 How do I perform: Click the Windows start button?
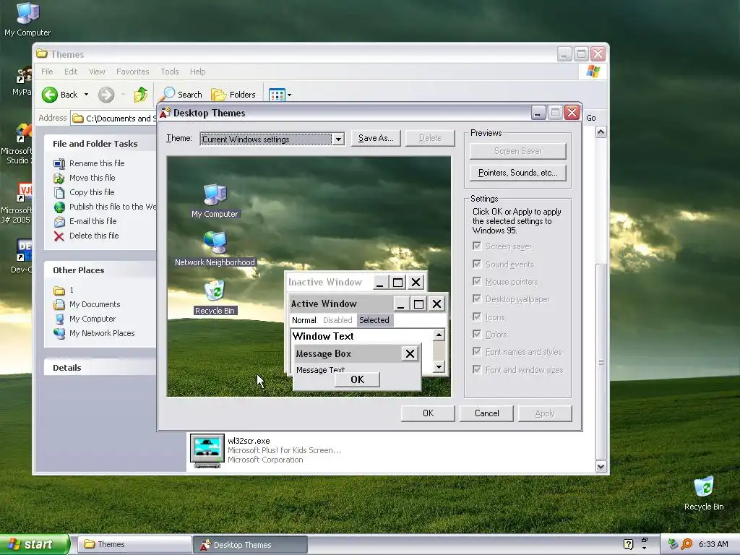(35, 544)
